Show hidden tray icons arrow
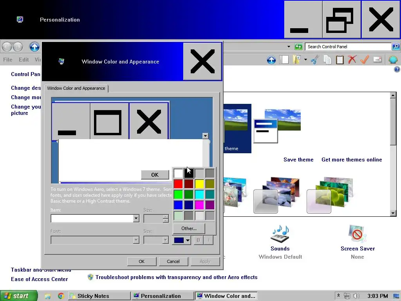The height and width of the screenshot is (301, 401). (x=338, y=296)
